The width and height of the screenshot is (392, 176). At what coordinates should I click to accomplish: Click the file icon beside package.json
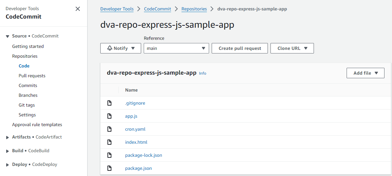pos(110,168)
